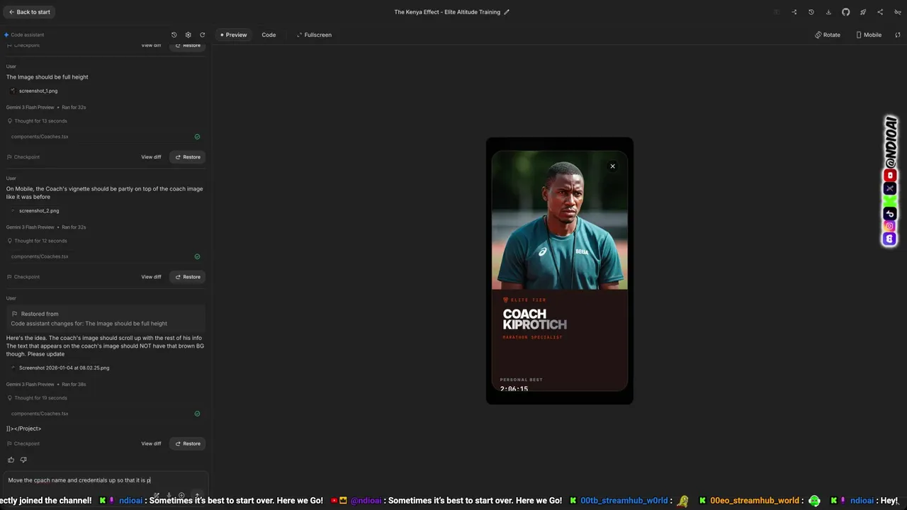Image resolution: width=907 pixels, height=510 pixels.
Task: Open screenshot_2.png attachment
Action: pos(34,210)
